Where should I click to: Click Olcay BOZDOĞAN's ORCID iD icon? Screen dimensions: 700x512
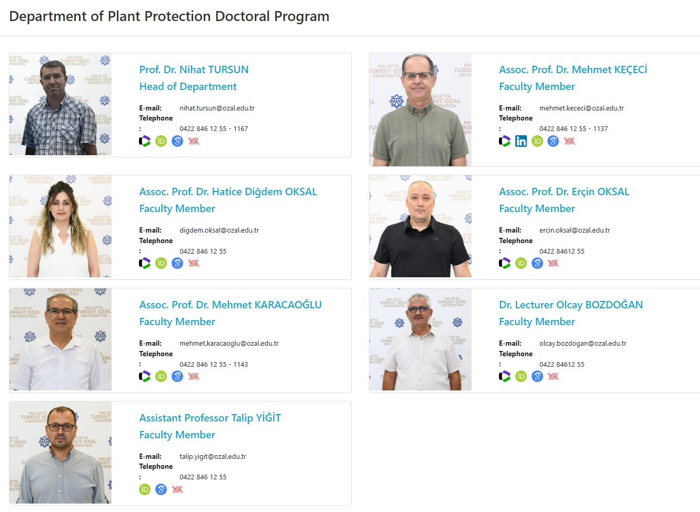(x=521, y=376)
